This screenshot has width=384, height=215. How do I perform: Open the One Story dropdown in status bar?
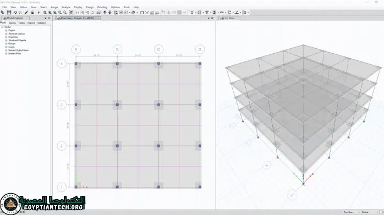(x=352, y=212)
